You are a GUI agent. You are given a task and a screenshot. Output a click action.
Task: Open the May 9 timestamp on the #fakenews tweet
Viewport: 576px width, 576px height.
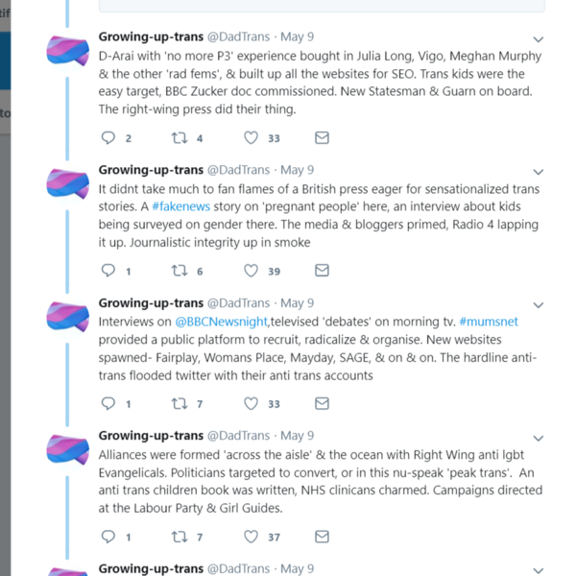298,170
